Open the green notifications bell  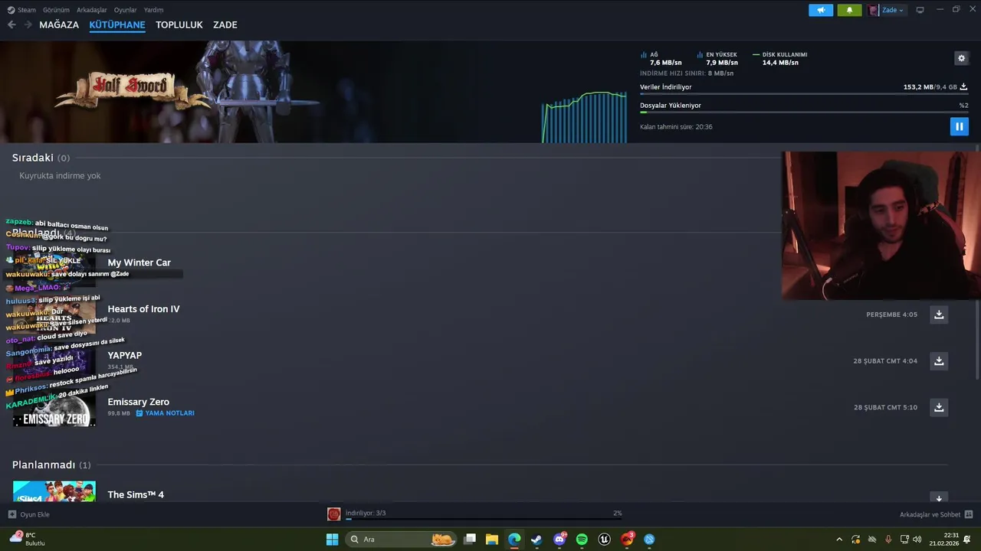pos(849,10)
